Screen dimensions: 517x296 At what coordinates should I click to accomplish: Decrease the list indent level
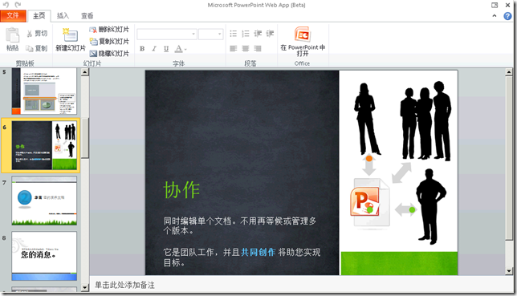coord(258,34)
